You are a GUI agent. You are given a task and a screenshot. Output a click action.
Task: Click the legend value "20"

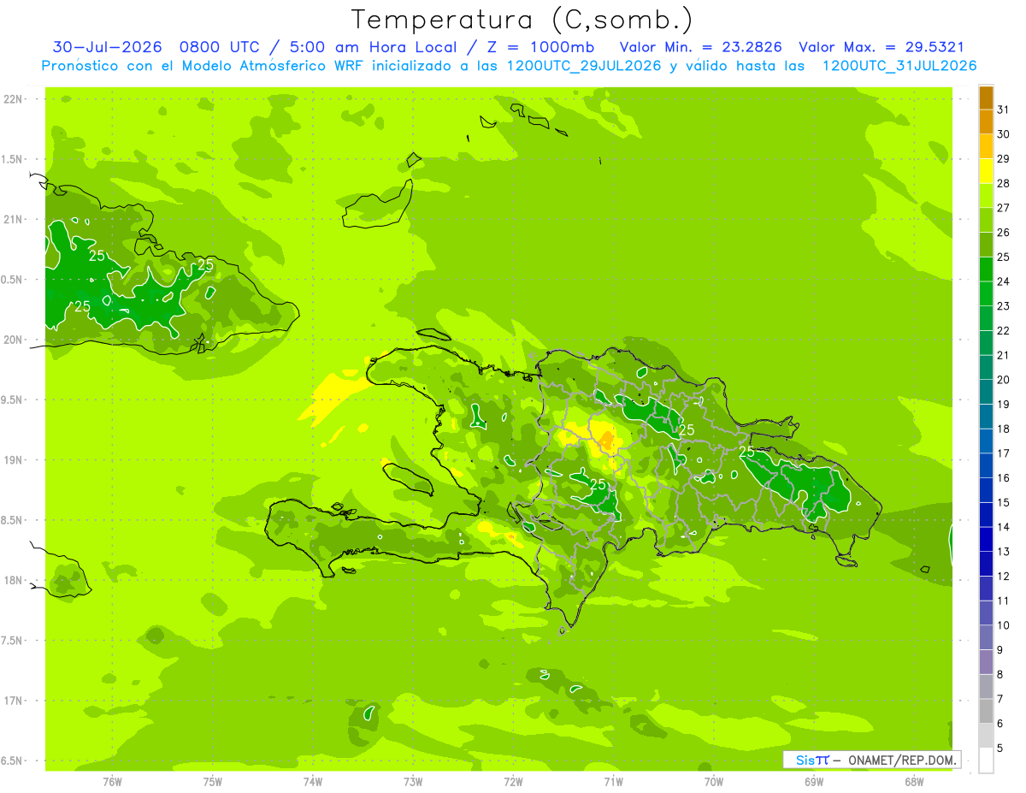tap(1003, 380)
